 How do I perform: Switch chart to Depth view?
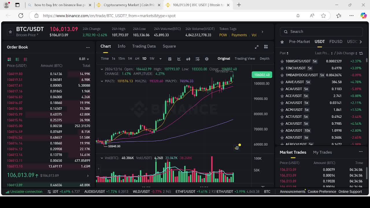point(264,59)
